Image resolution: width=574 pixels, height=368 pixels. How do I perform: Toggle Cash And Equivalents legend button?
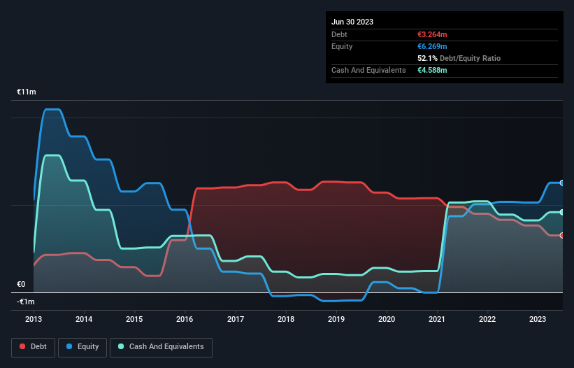[161, 347]
